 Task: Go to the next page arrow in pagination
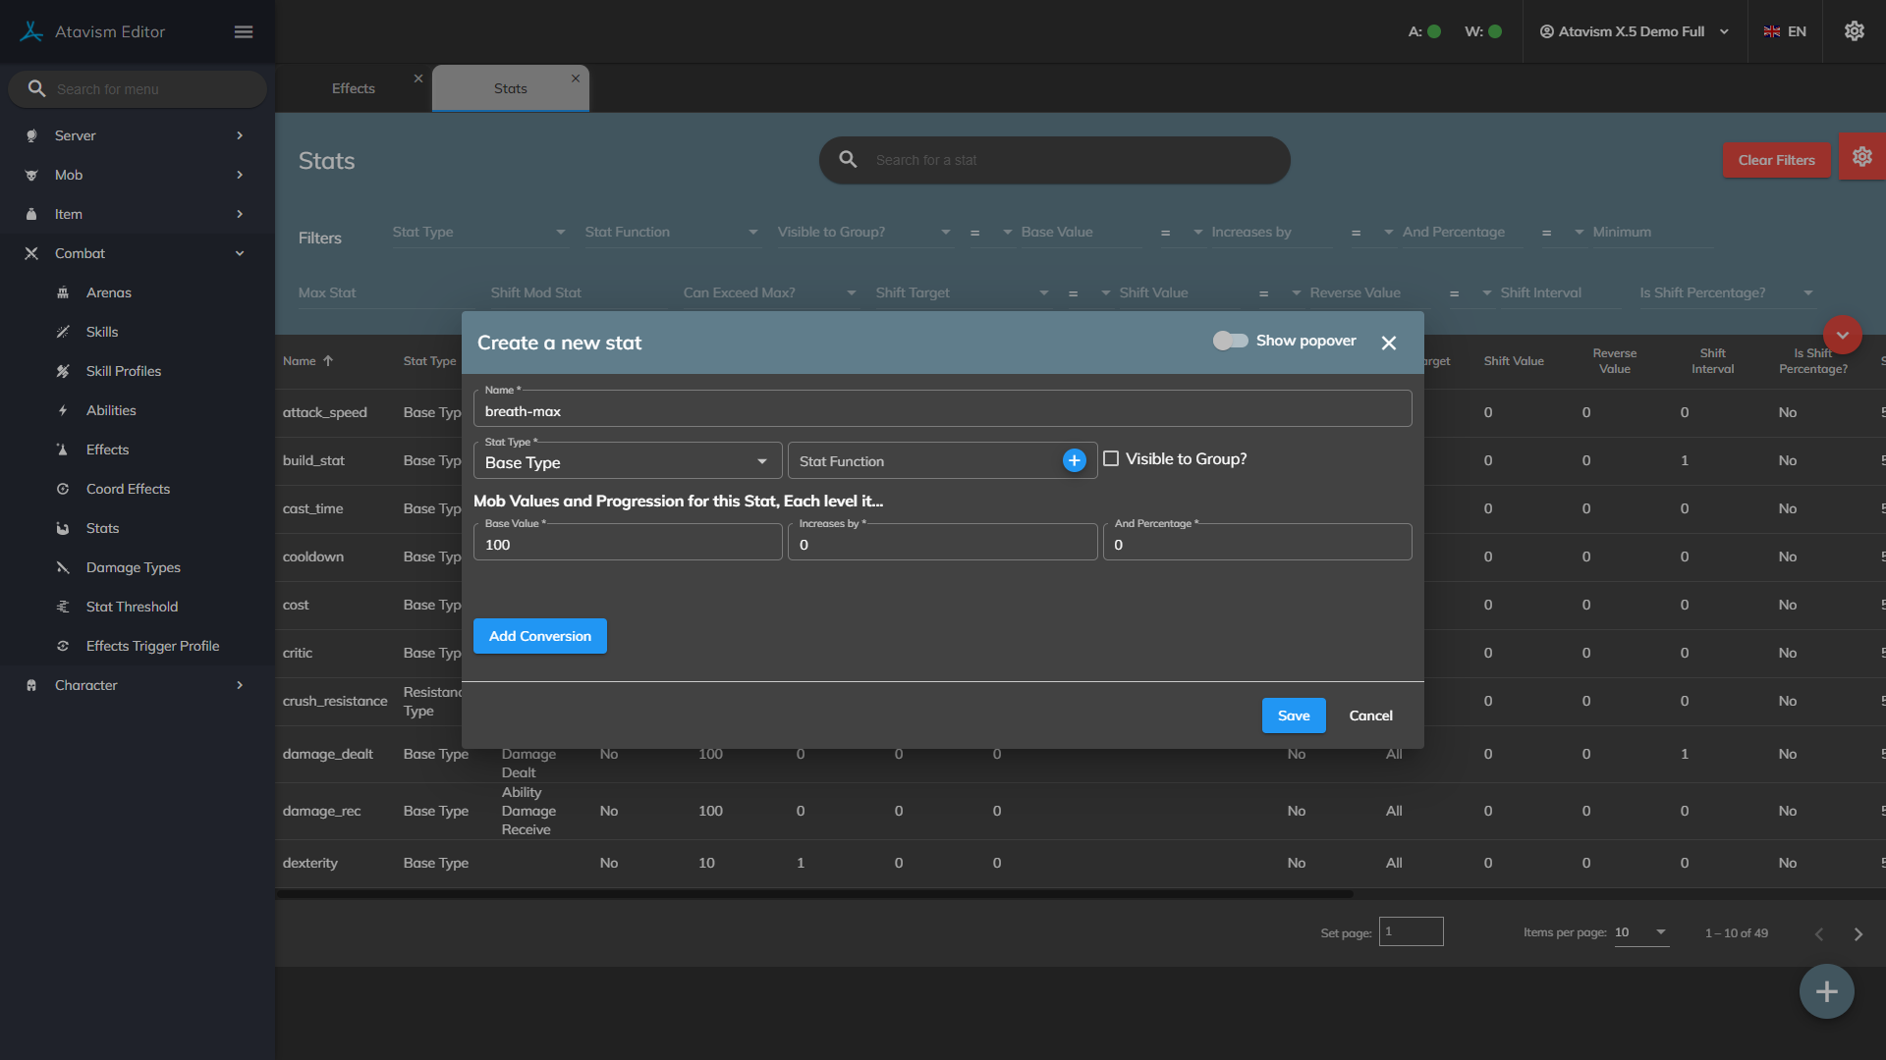(x=1858, y=933)
